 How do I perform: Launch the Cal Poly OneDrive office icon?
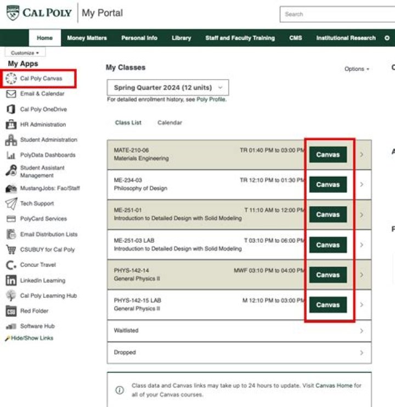click(11, 109)
